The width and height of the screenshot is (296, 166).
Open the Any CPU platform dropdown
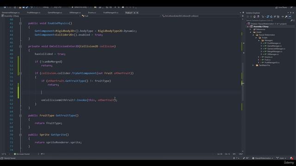pyautogui.click(x=61, y=7)
